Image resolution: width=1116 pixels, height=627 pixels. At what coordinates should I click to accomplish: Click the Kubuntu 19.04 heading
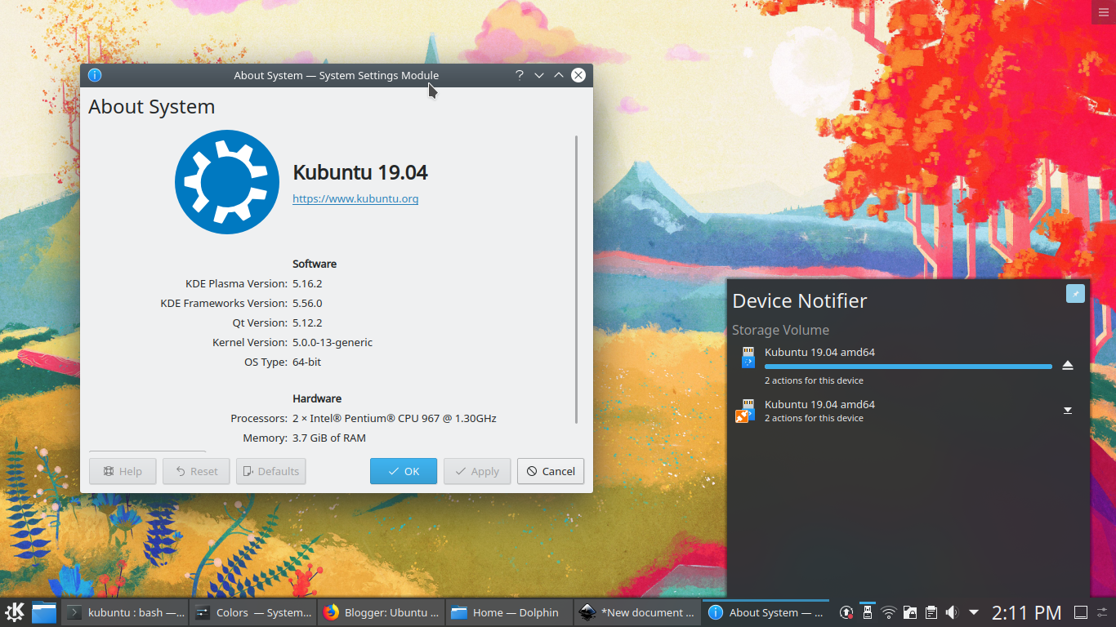360,172
